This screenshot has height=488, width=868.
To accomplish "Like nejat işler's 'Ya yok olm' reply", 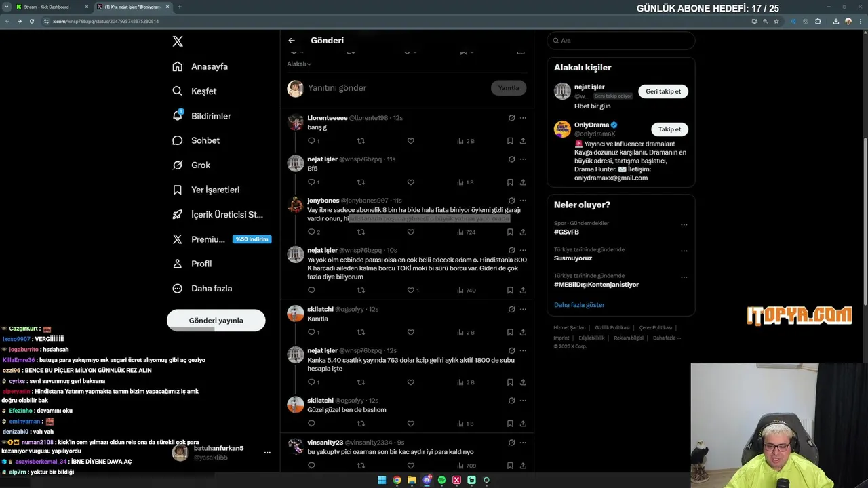I will [x=412, y=290].
